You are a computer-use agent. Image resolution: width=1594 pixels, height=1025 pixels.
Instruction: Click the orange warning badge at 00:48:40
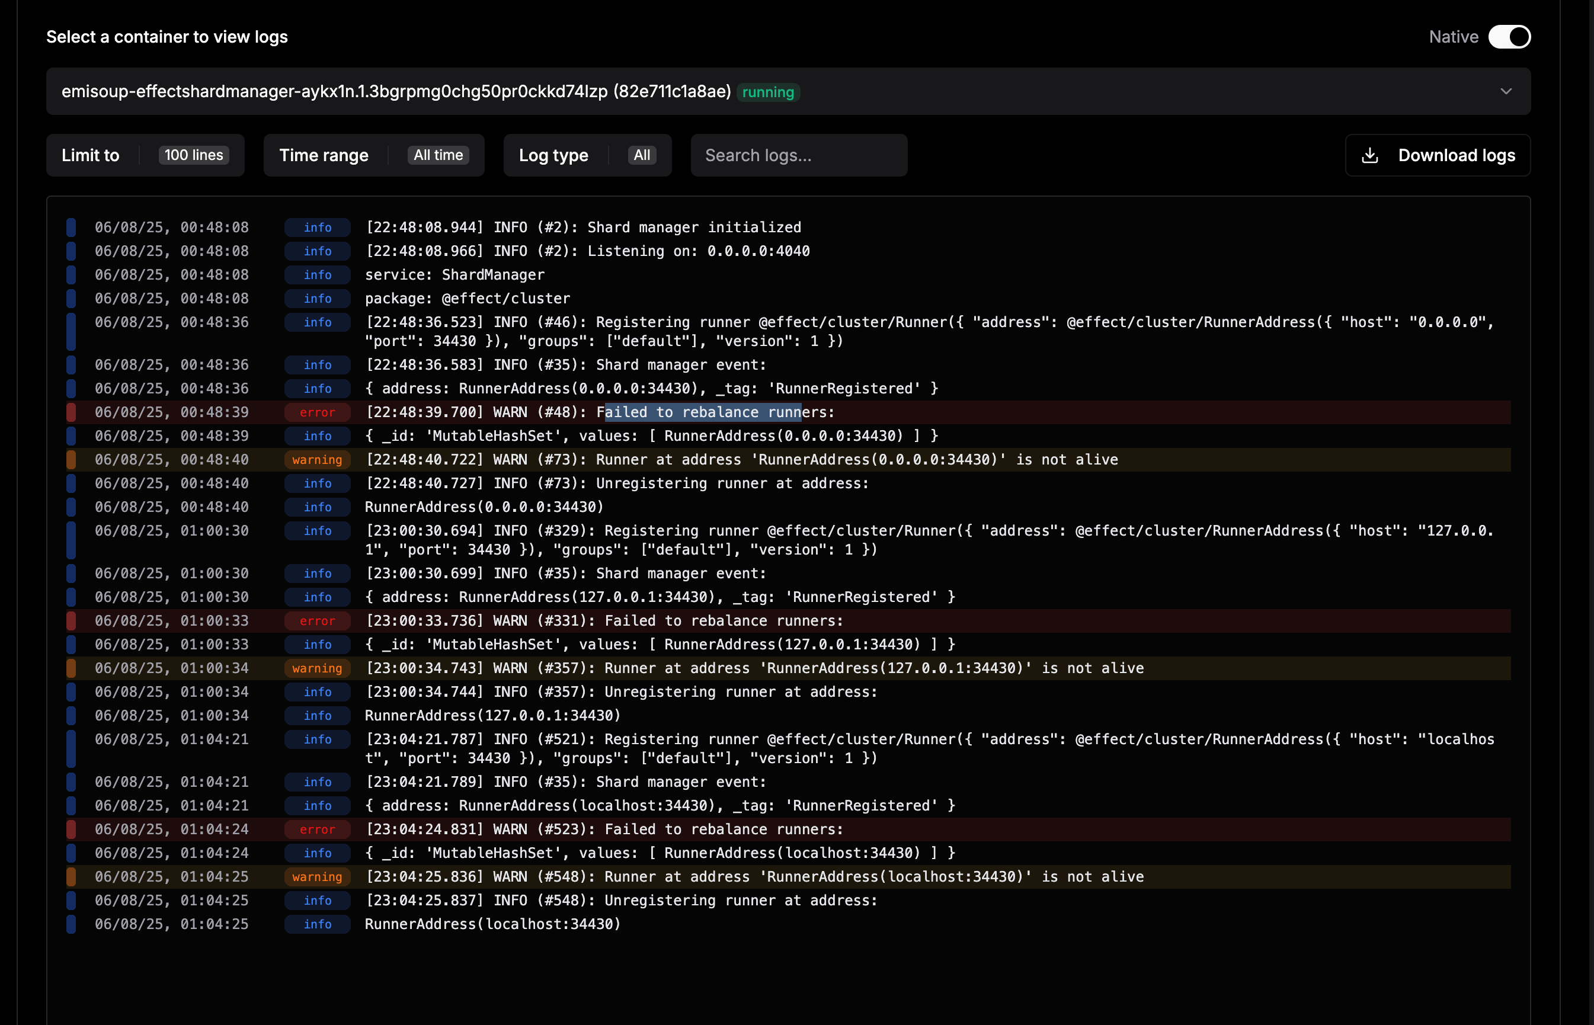tap(318, 460)
